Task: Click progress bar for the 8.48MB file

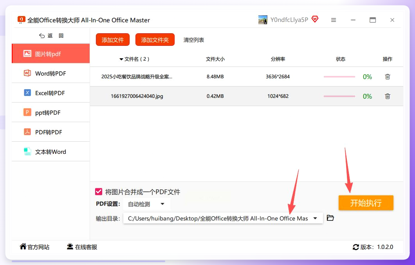Action: pos(339,77)
